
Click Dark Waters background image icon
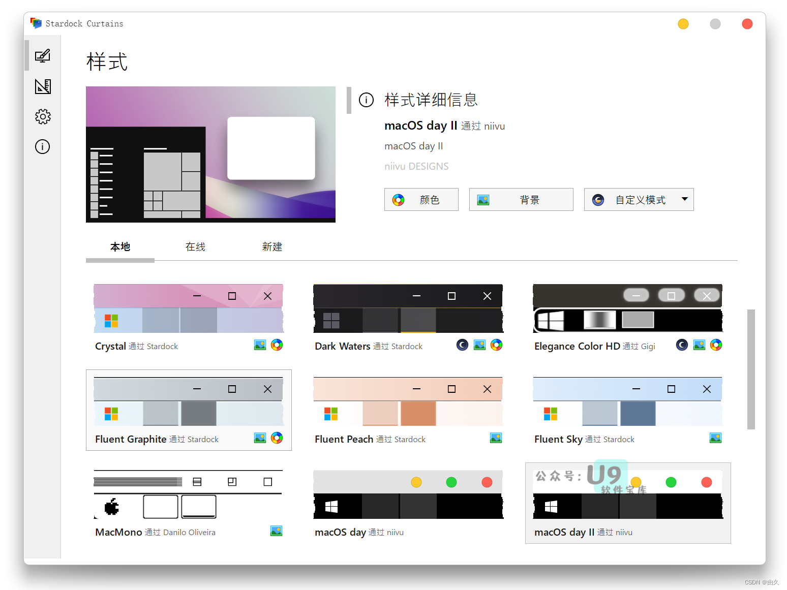(479, 345)
